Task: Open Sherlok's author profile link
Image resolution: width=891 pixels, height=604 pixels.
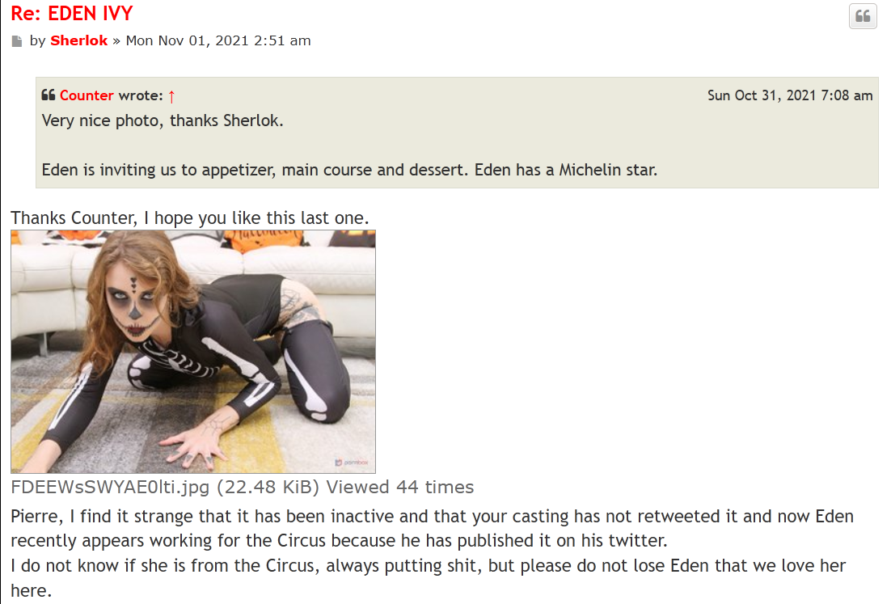Action: pyautogui.click(x=78, y=40)
